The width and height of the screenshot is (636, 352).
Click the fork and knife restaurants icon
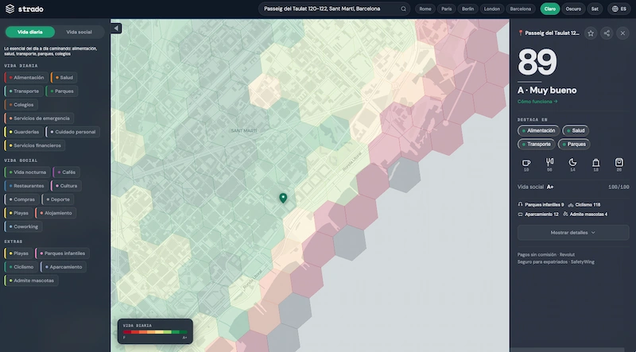tap(549, 162)
